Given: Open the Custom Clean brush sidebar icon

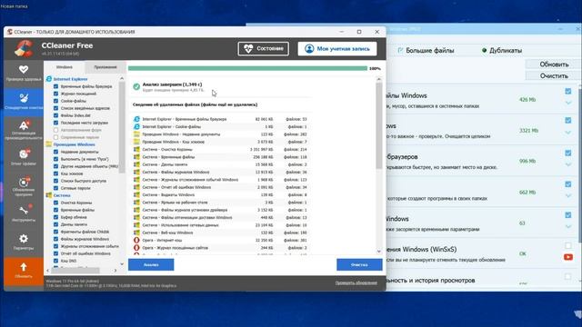Looking at the screenshot, I should coord(24,98).
